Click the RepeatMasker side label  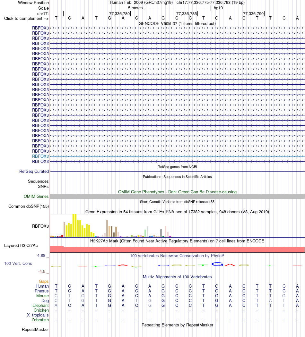(35, 330)
